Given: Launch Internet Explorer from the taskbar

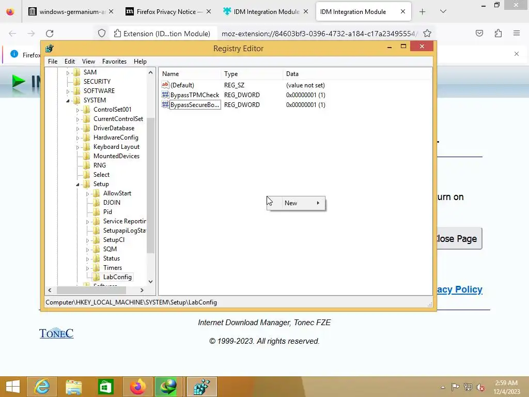Looking at the screenshot, I should 42,387.
